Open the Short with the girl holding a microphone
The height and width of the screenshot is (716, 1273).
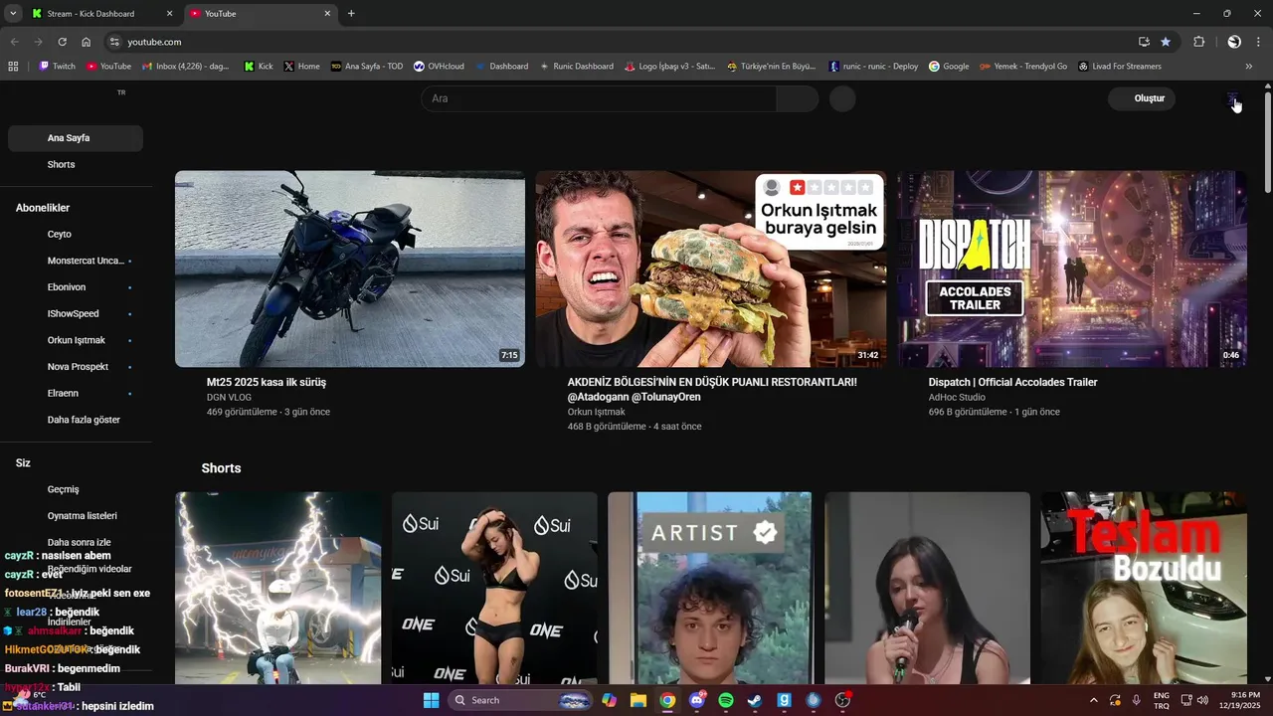(927, 588)
